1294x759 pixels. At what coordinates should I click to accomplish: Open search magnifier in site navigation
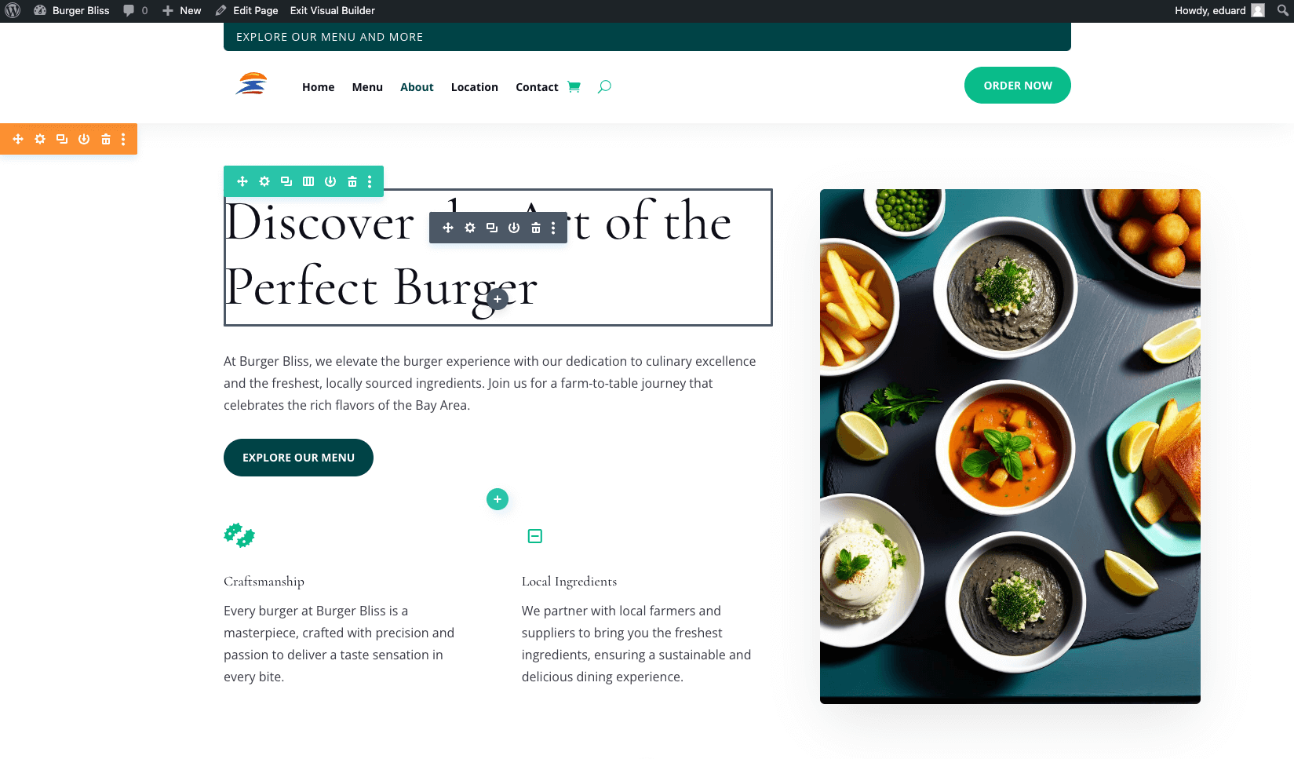point(604,86)
